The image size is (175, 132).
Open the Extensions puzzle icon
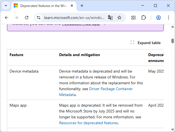(x=143, y=18)
